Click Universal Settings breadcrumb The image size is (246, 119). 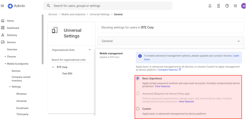click(x=100, y=14)
